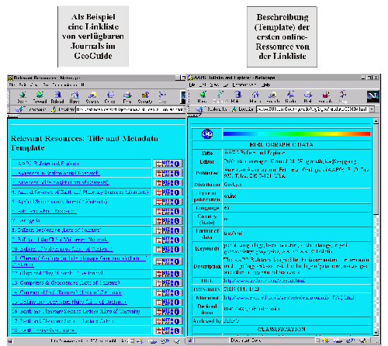This screenshot has height=346, width=388.
Task: Click the up arrow of AAPG window scrollbar
Action: pos(376,121)
